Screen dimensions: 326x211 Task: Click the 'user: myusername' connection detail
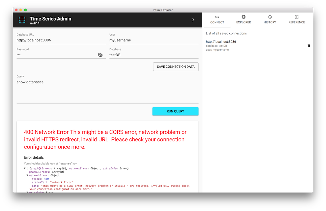[x=217, y=50]
